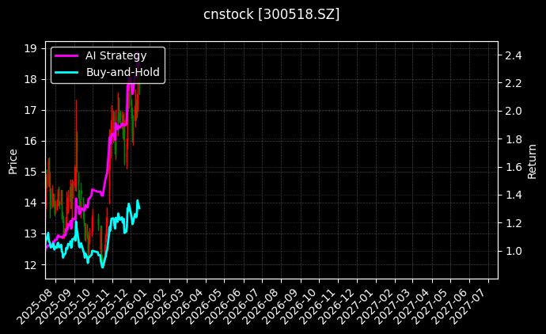Viewport: 546px width, 334px height.
Task: Click the return tick value 2.0
Action: (x=514, y=111)
